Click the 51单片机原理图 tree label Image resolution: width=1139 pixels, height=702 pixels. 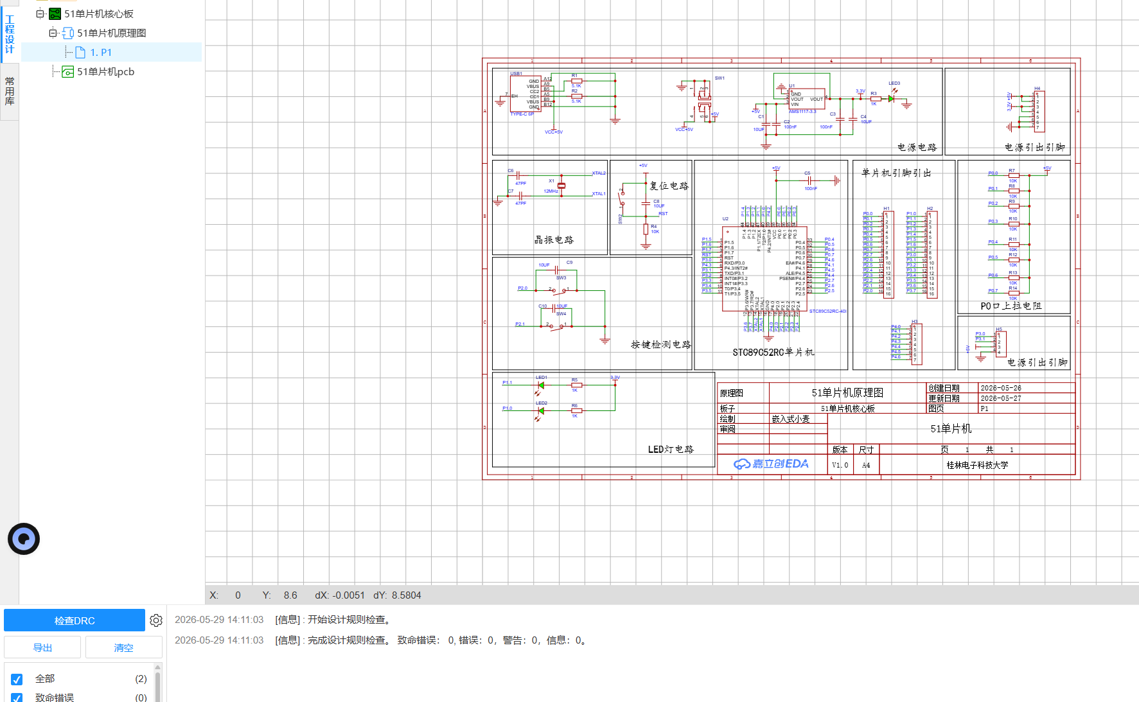click(x=112, y=33)
